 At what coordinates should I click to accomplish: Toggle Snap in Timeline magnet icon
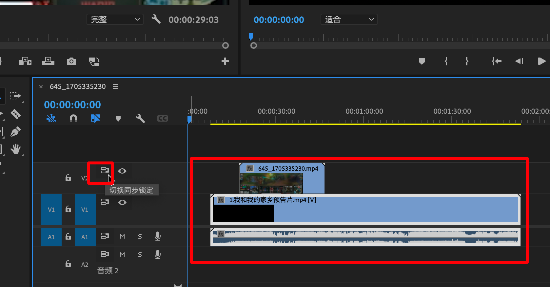pyautogui.click(x=73, y=118)
